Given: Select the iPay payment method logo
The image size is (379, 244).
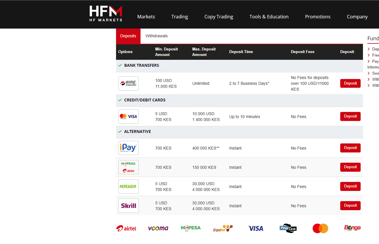Looking at the screenshot, I should (x=128, y=148).
